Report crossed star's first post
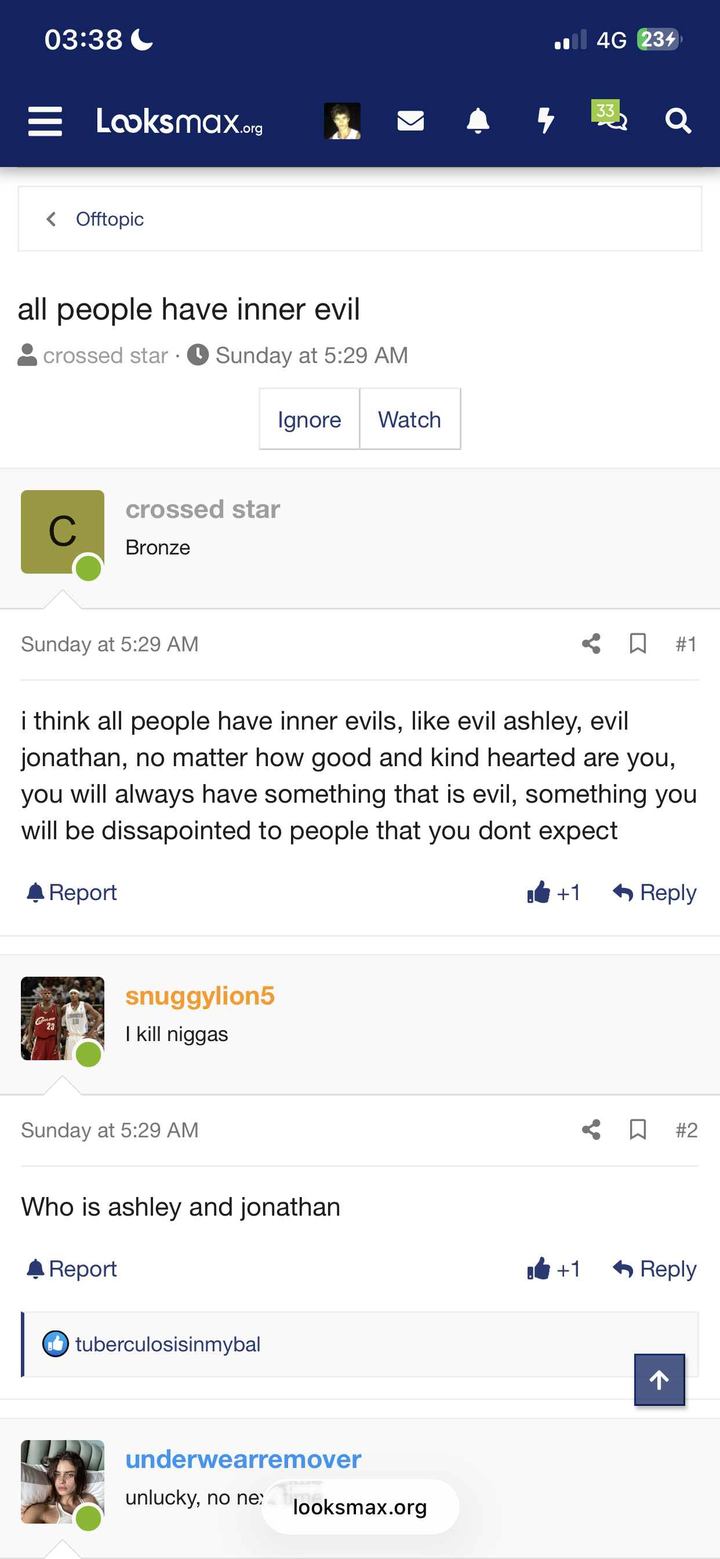The width and height of the screenshot is (720, 1559). pos(72,893)
